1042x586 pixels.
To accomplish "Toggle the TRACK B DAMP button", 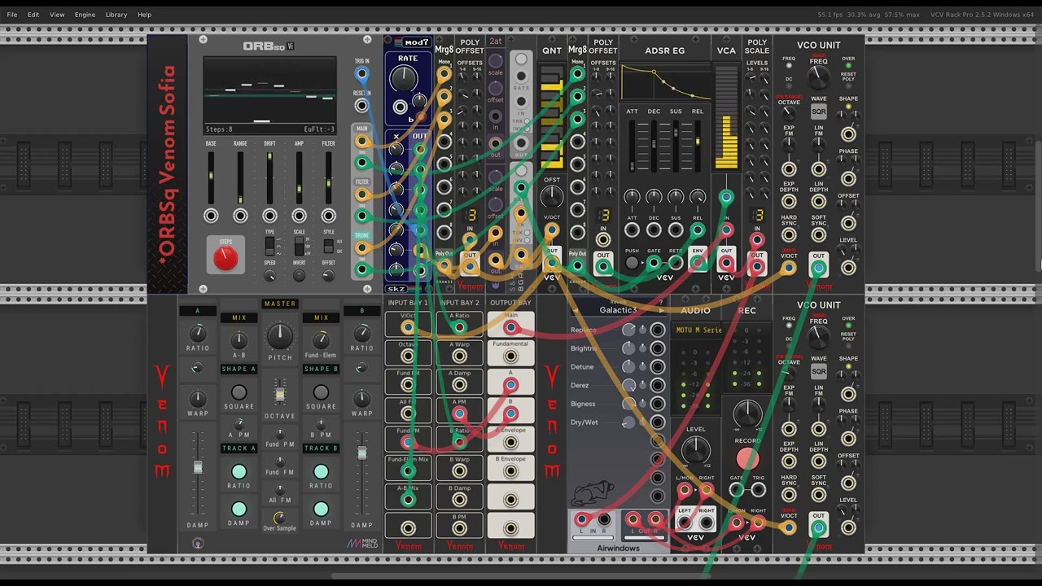I will pyautogui.click(x=321, y=509).
